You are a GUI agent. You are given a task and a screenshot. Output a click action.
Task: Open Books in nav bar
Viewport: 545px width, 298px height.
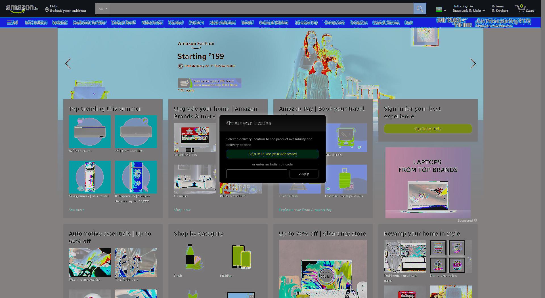[247, 22]
